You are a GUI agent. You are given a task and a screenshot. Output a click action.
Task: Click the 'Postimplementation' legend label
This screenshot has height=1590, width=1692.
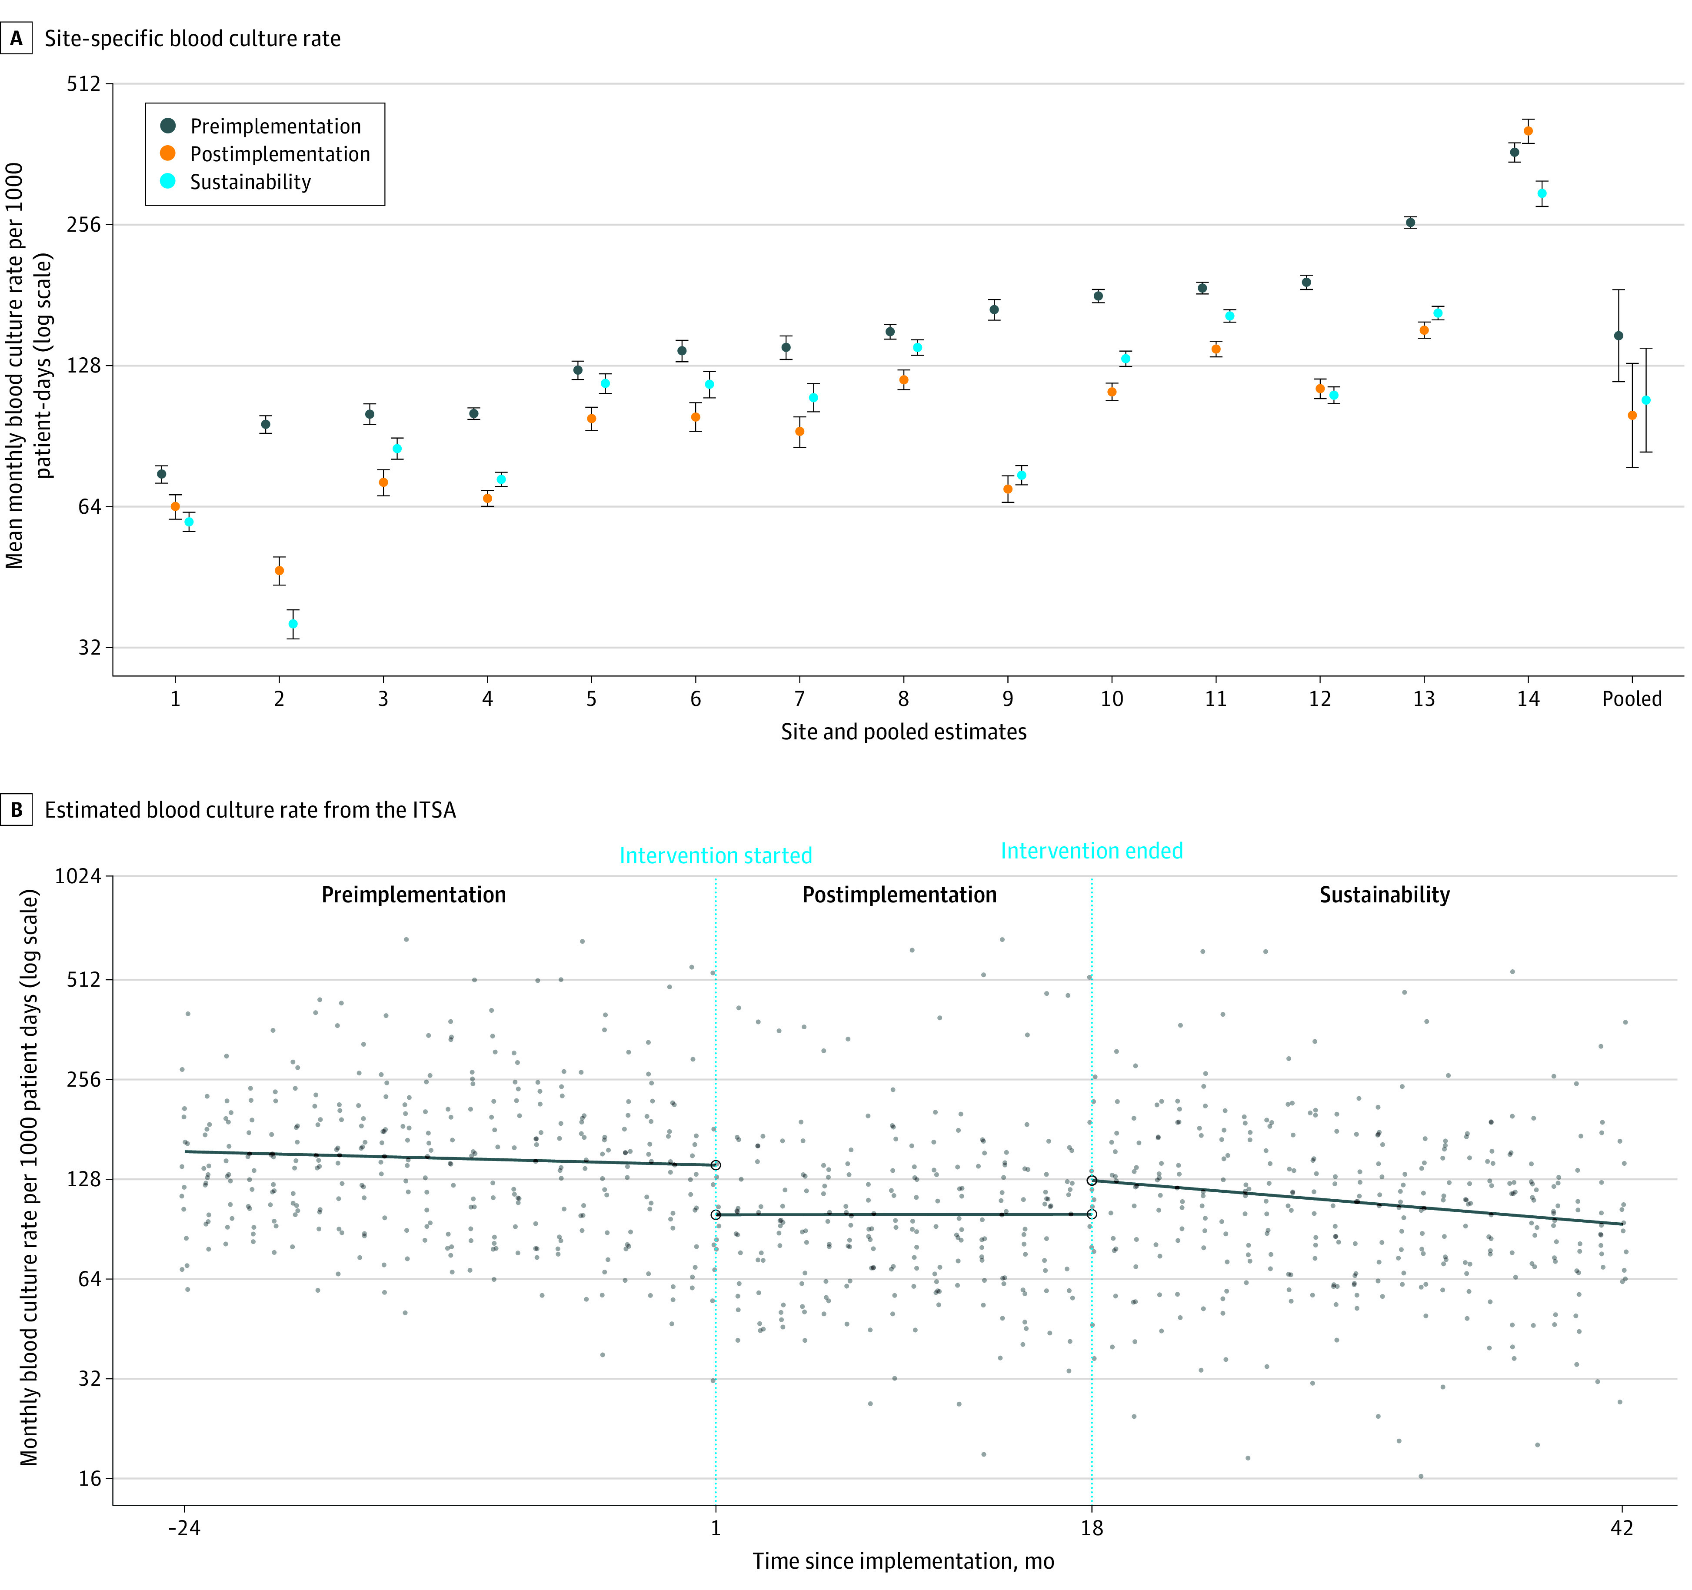(280, 154)
